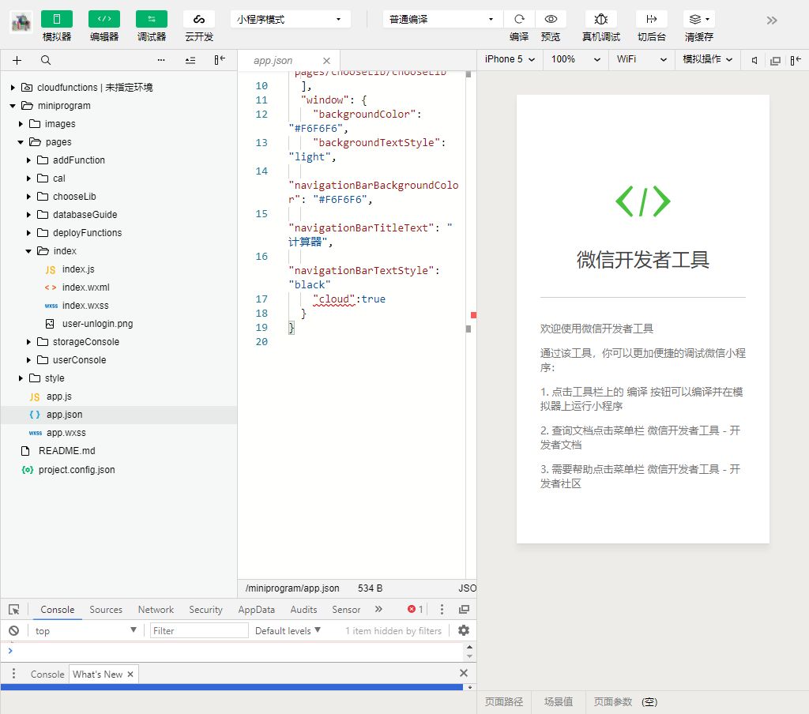The image size is (809, 714).
Task: Expand the cloudfunctions folder
Action: pyautogui.click(x=13, y=88)
